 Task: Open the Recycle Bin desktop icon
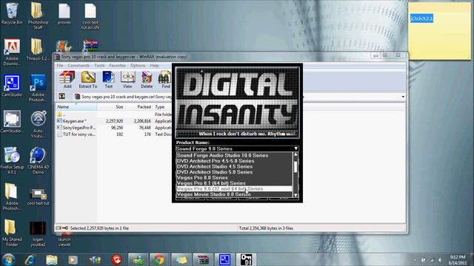click(12, 14)
